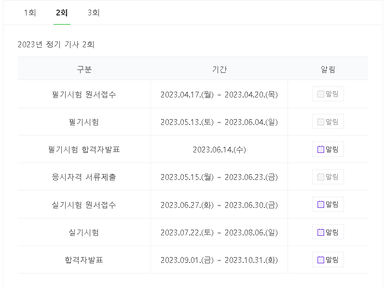The image size is (384, 287).
Task: Select the 필기시험 row label
Action: (x=84, y=122)
